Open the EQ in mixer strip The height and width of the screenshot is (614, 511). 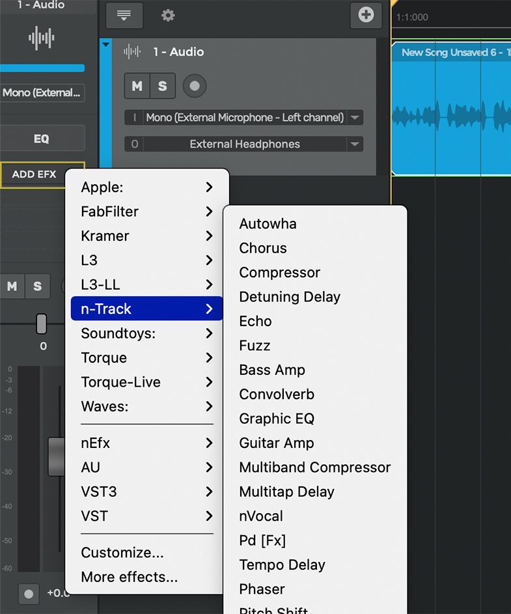42,138
